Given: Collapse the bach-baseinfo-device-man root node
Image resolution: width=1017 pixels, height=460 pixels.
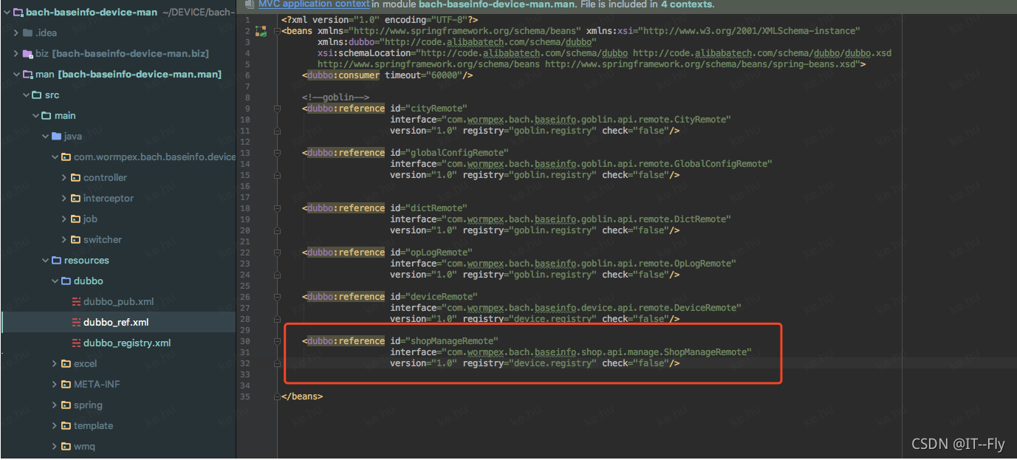Looking at the screenshot, I should (7, 13).
